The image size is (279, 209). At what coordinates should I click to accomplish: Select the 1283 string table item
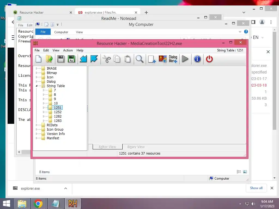[58, 121]
